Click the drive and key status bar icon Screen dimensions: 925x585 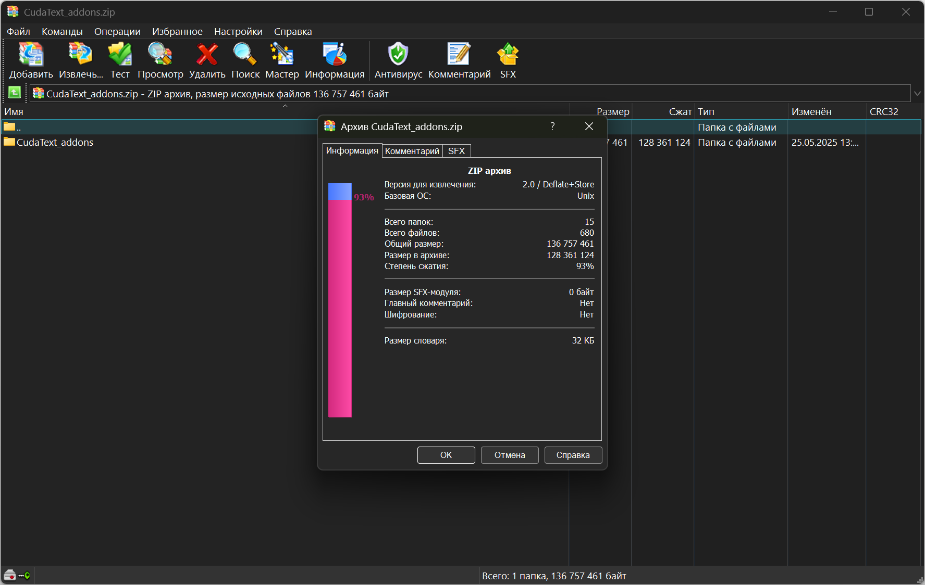click(17, 575)
